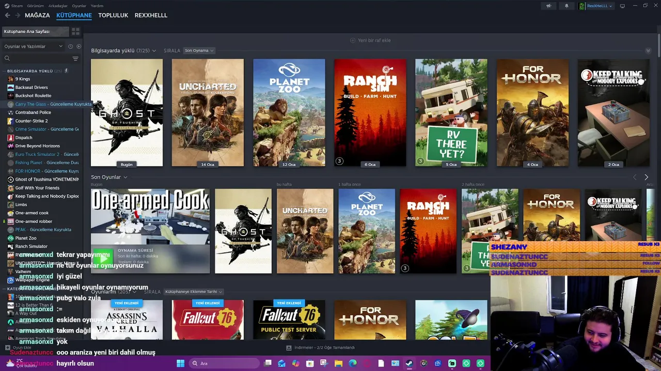Screen dimensions: 661x371
Task: Open Microsoft Store from taskbar
Action: point(310,363)
